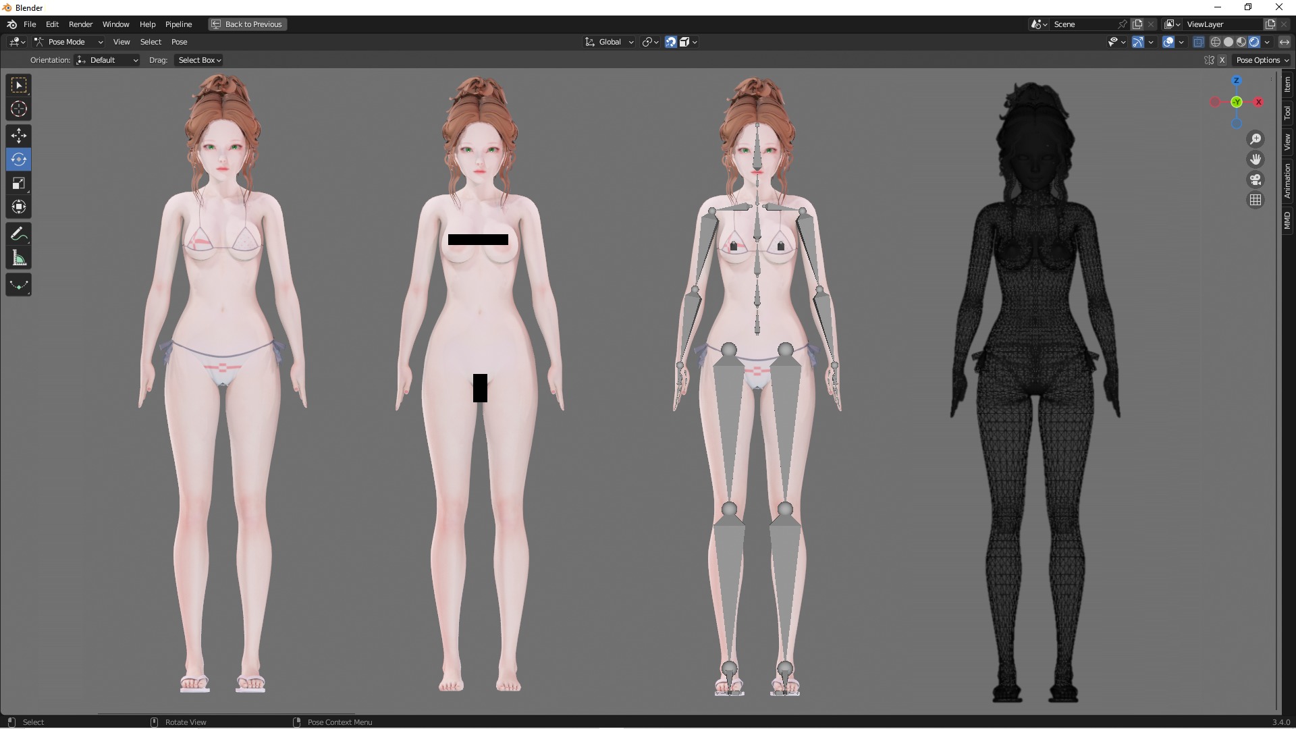The width and height of the screenshot is (1296, 729).
Task: Select the Scale tool
Action: click(19, 183)
